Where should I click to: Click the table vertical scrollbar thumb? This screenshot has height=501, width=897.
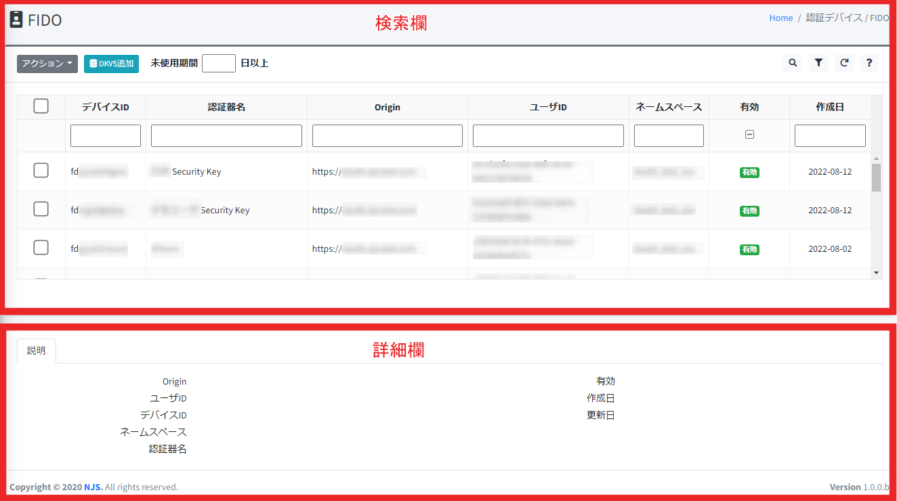876,177
